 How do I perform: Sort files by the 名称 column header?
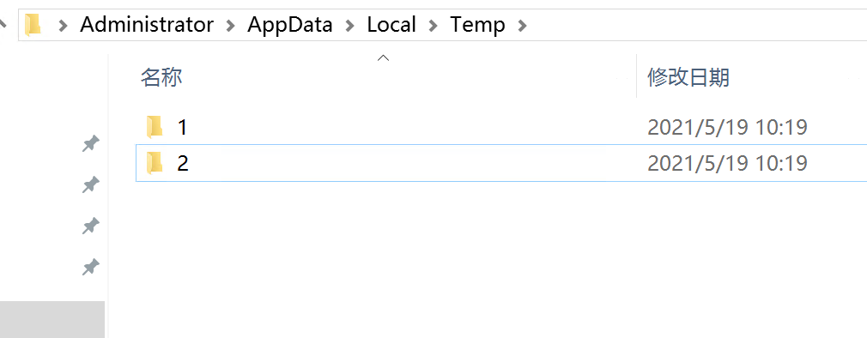[161, 78]
